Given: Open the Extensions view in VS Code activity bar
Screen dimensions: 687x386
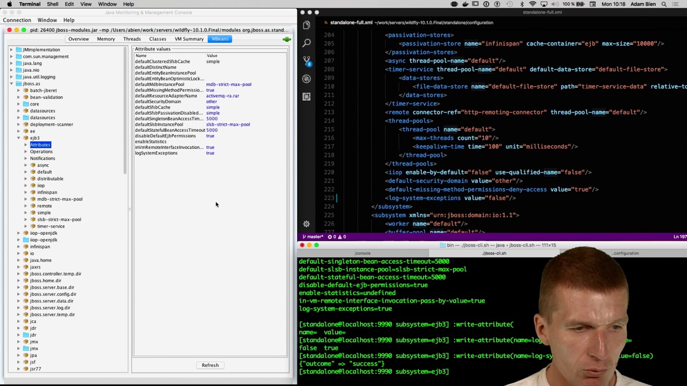Looking at the screenshot, I should point(306,96).
